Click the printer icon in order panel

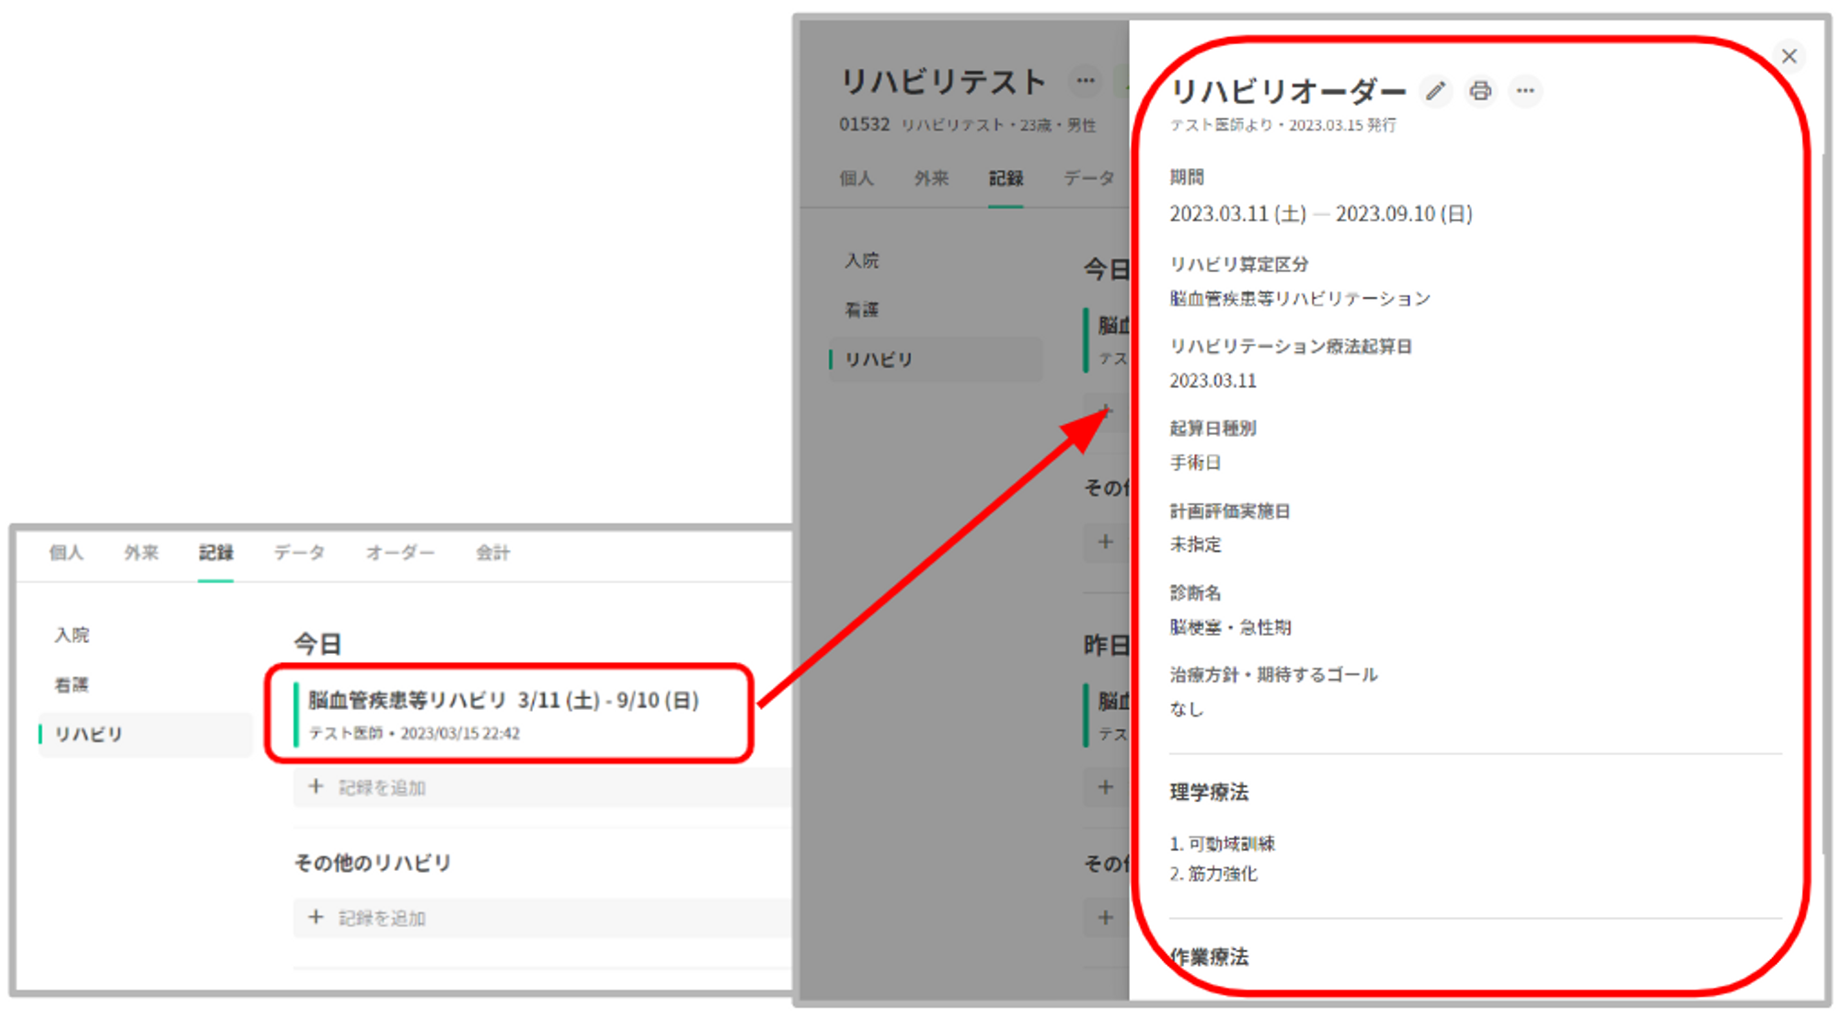pyautogui.click(x=1480, y=91)
